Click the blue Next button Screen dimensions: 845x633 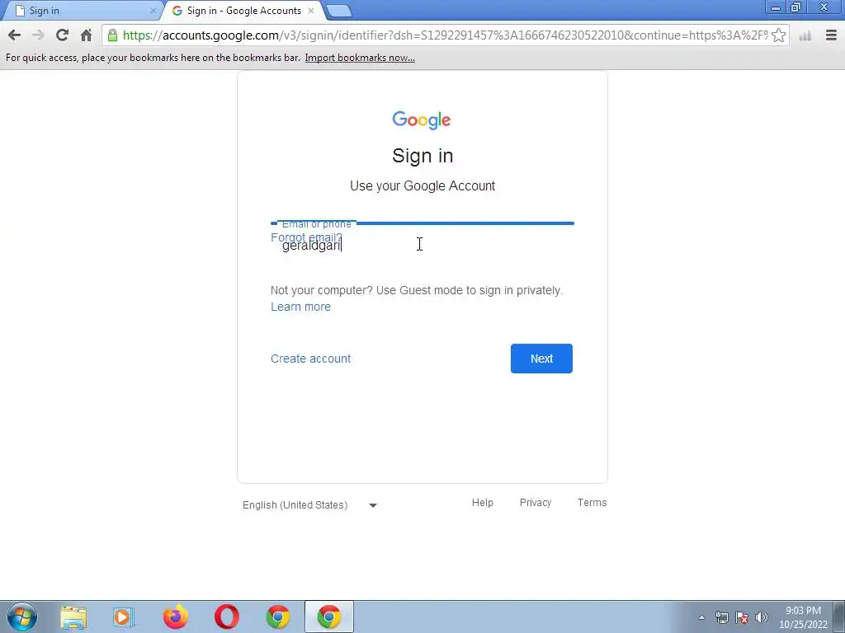point(541,359)
